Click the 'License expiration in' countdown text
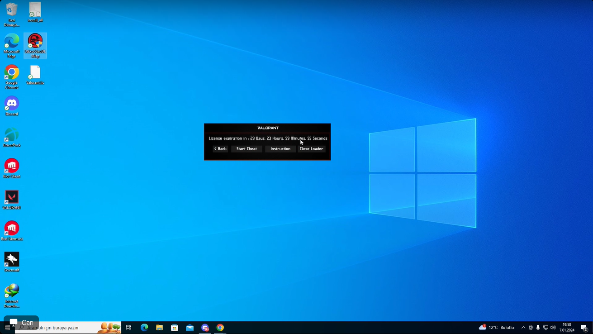This screenshot has width=593, height=334. (268, 138)
